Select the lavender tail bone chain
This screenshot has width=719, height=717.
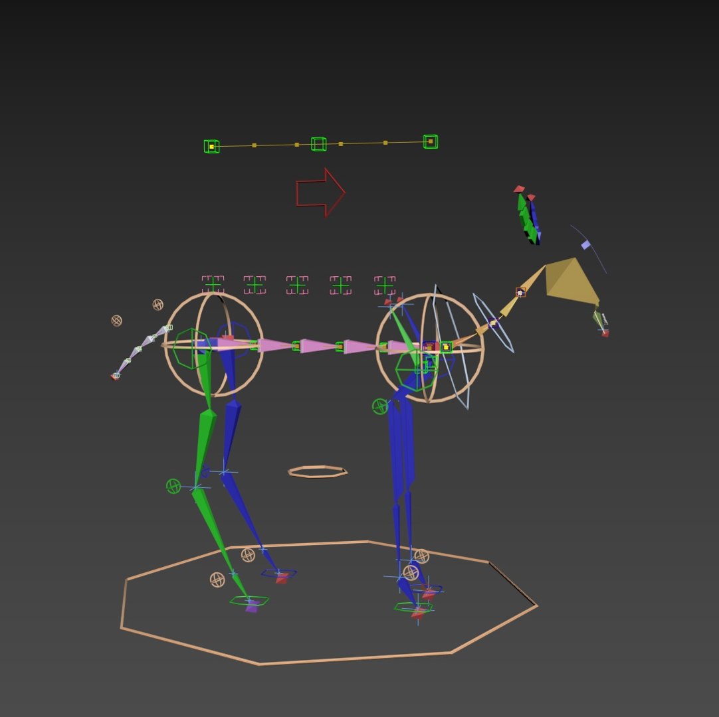[x=142, y=351]
